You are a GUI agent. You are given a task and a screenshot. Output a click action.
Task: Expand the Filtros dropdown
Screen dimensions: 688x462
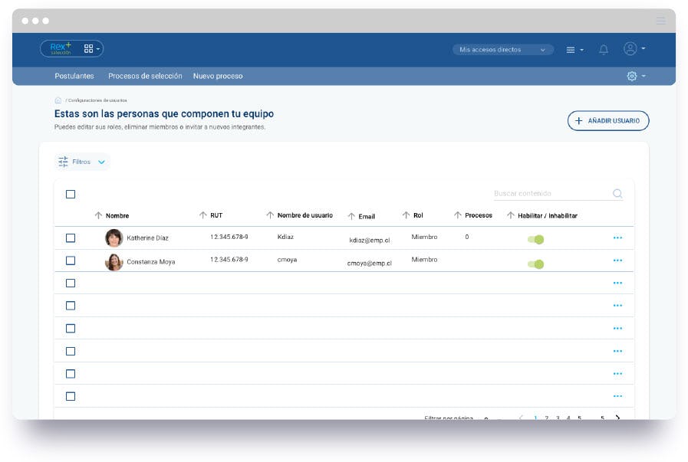pos(82,162)
